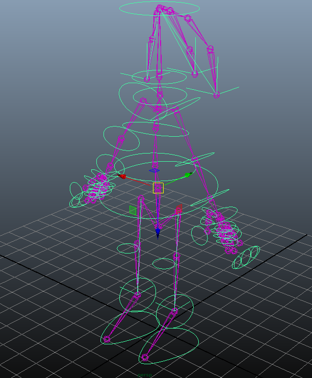Select the left leg ankle joint
The width and height of the screenshot is (312, 378).
[138, 295]
